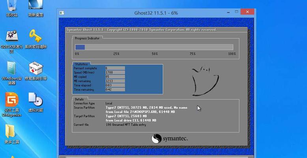Click the 100% progress scale label

[232, 54]
